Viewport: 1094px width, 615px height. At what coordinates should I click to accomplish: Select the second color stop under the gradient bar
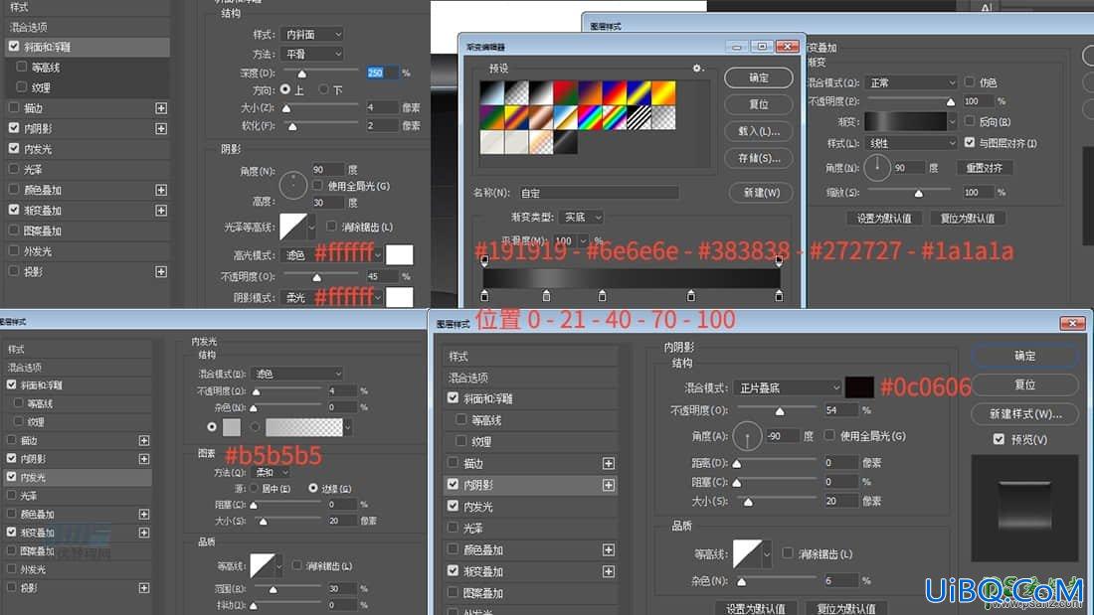[x=546, y=296]
